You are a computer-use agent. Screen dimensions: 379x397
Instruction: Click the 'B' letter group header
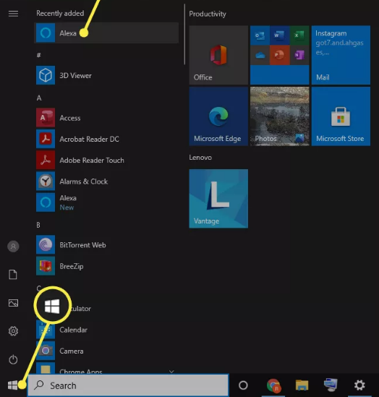(x=38, y=225)
